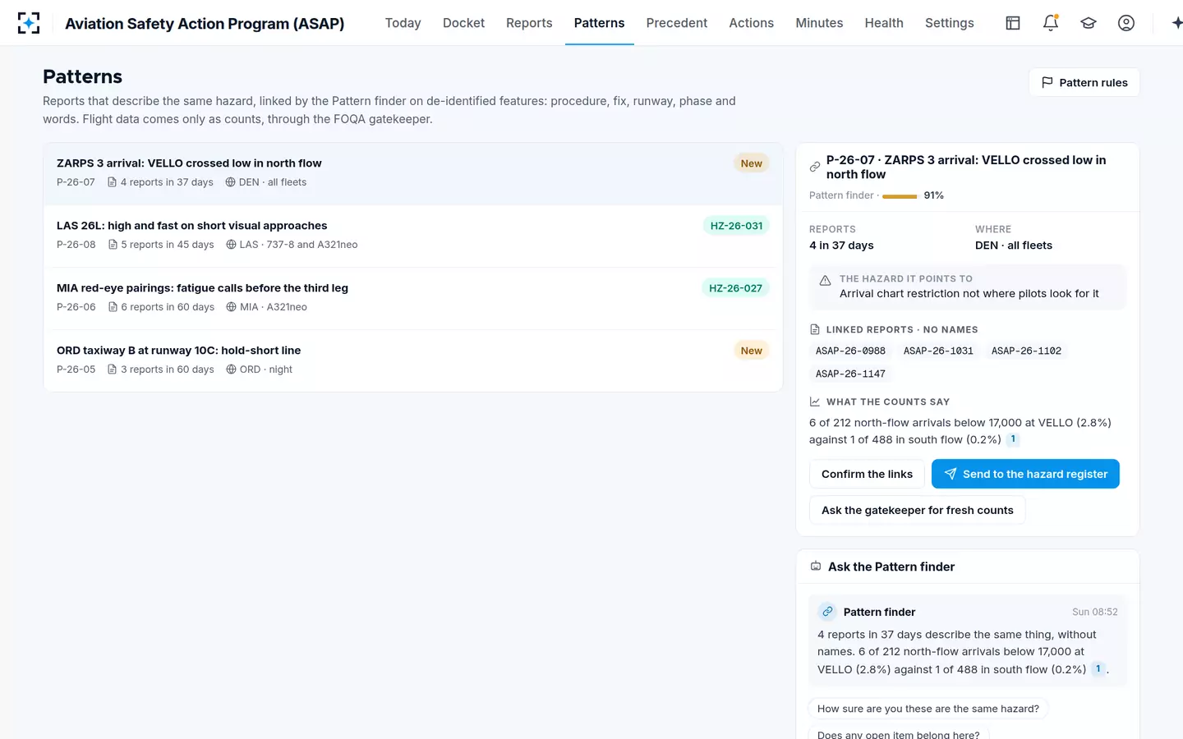
Task: Open linked report ASAP-26-0988
Action: [x=850, y=351]
